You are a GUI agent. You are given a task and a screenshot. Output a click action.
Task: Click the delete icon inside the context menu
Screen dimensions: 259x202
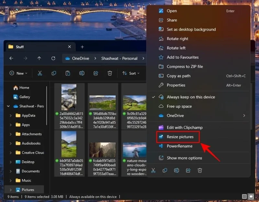point(200,170)
